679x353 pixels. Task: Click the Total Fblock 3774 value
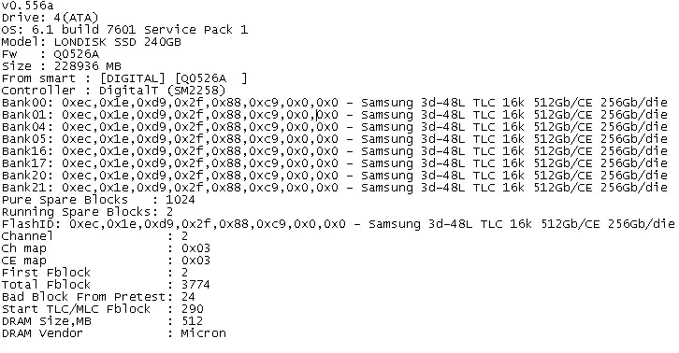195,284
